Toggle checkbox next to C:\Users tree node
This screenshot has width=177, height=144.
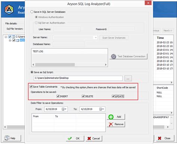tap(10, 37)
